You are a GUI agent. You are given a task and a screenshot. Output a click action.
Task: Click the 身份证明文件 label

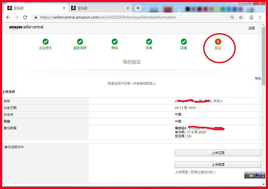pyautogui.click(x=14, y=147)
